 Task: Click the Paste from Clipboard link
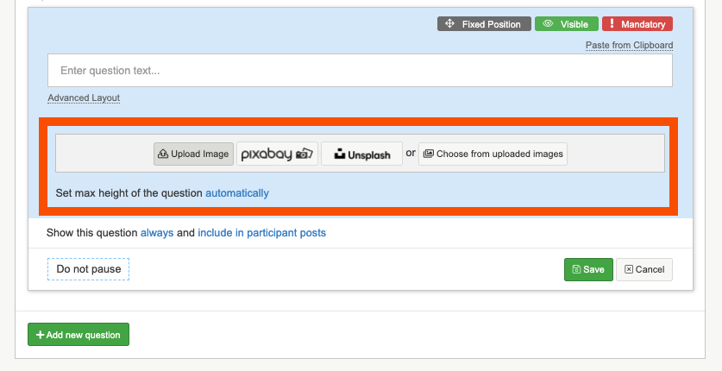(x=629, y=45)
